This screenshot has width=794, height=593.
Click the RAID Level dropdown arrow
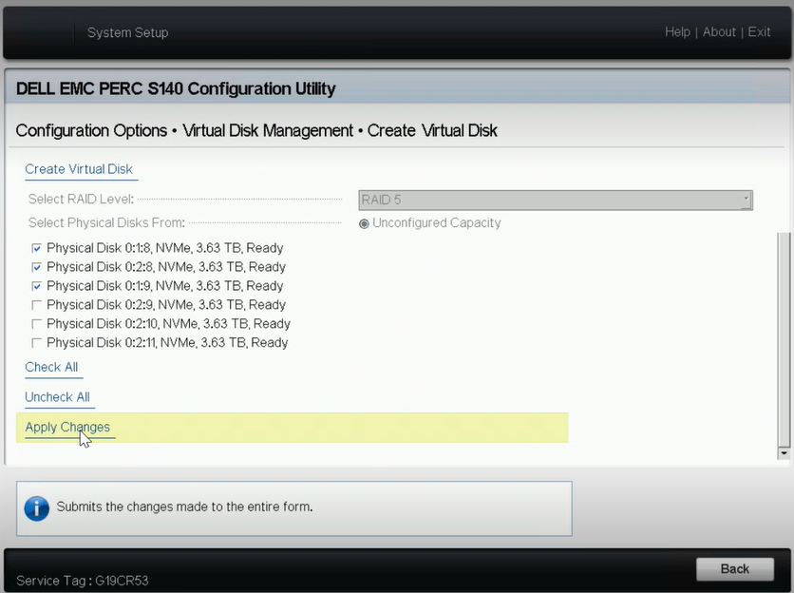click(746, 200)
